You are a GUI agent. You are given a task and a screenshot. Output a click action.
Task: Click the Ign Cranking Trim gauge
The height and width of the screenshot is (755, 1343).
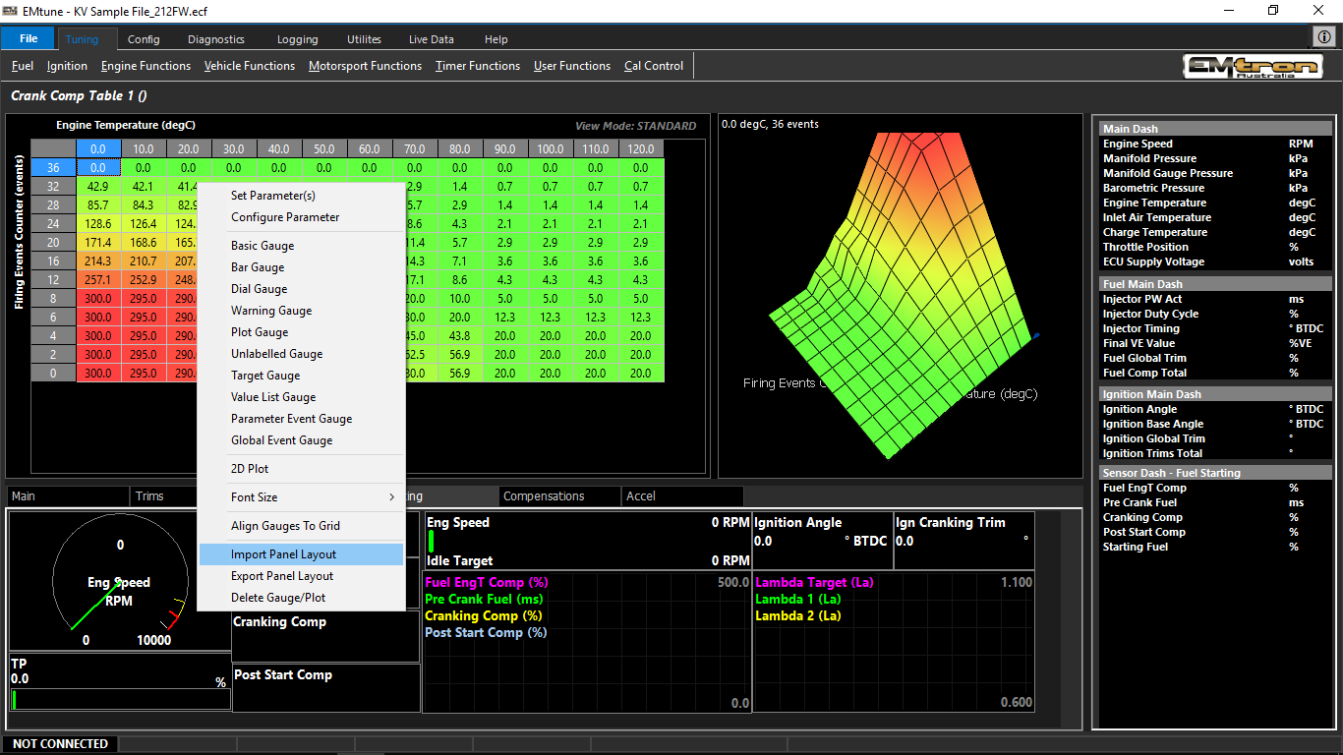(963, 540)
